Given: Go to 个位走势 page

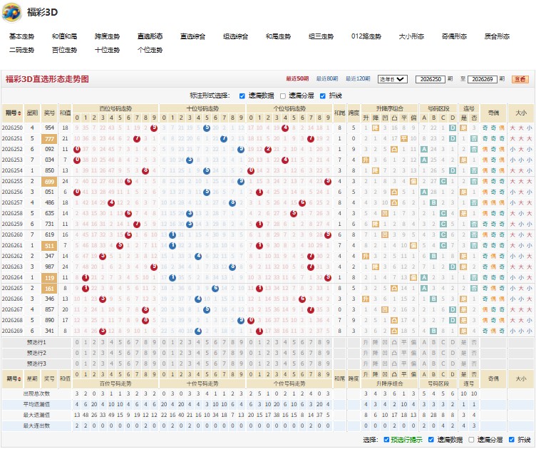Looking at the screenshot, I should [150, 50].
